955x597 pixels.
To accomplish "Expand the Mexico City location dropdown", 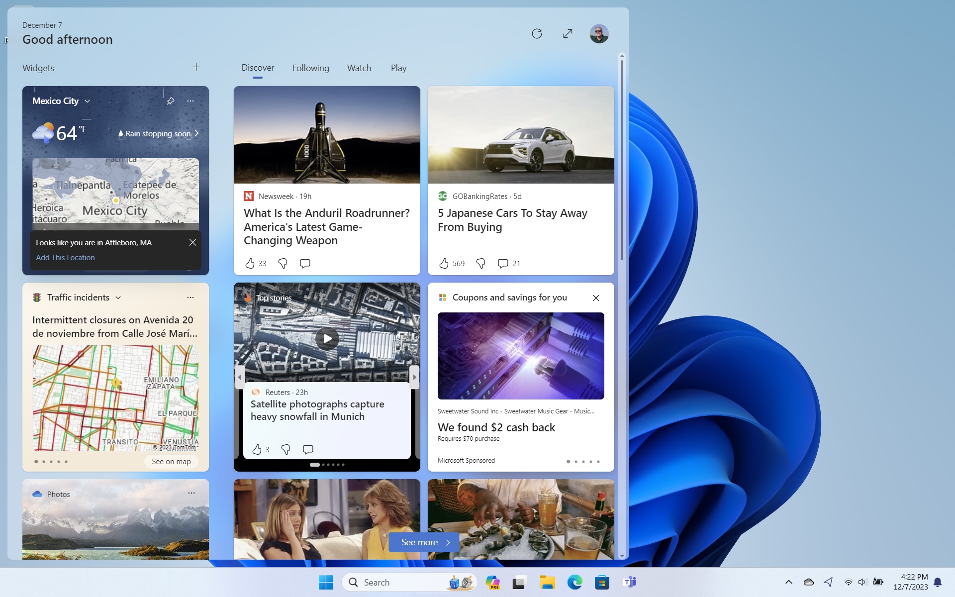I will click(88, 101).
